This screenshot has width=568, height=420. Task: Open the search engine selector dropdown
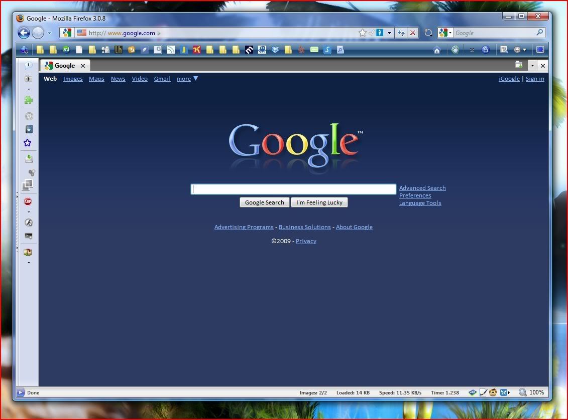(445, 33)
